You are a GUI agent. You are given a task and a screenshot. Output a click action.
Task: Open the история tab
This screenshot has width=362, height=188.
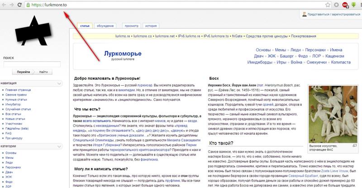(151, 26)
